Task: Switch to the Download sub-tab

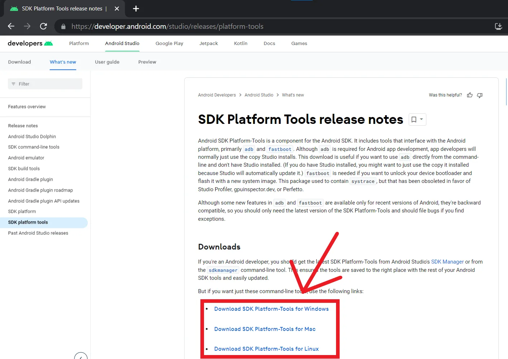Action: point(19,62)
